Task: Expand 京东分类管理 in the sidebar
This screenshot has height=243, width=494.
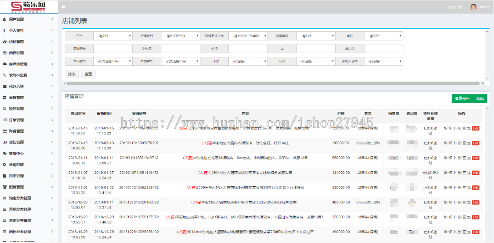Action: pyautogui.click(x=29, y=221)
